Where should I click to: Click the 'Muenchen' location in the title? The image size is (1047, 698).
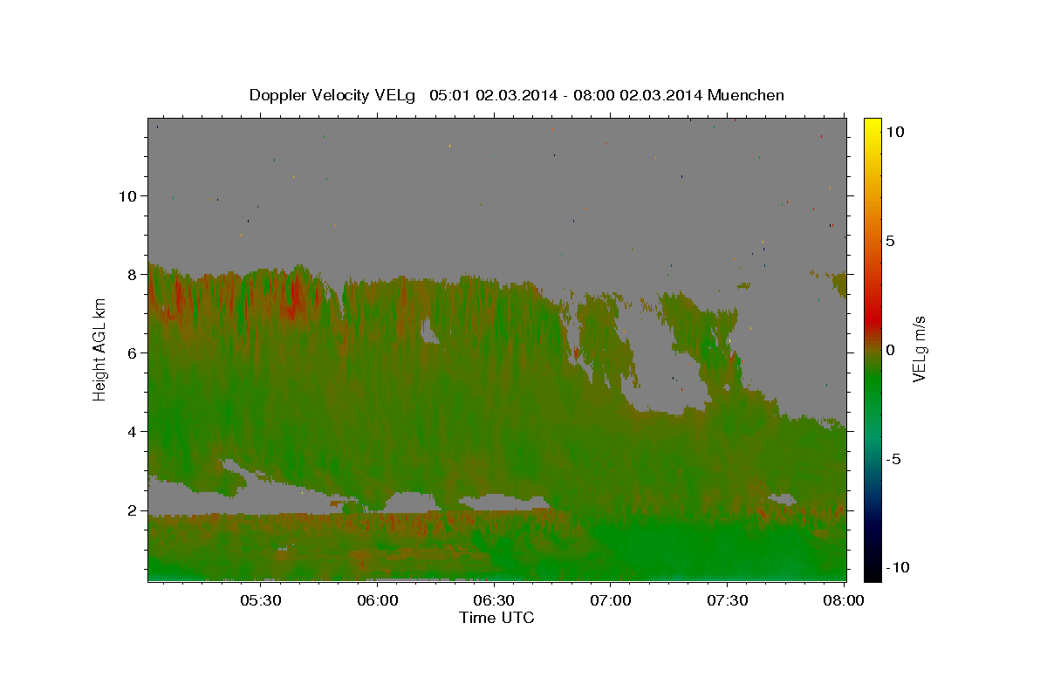click(746, 95)
